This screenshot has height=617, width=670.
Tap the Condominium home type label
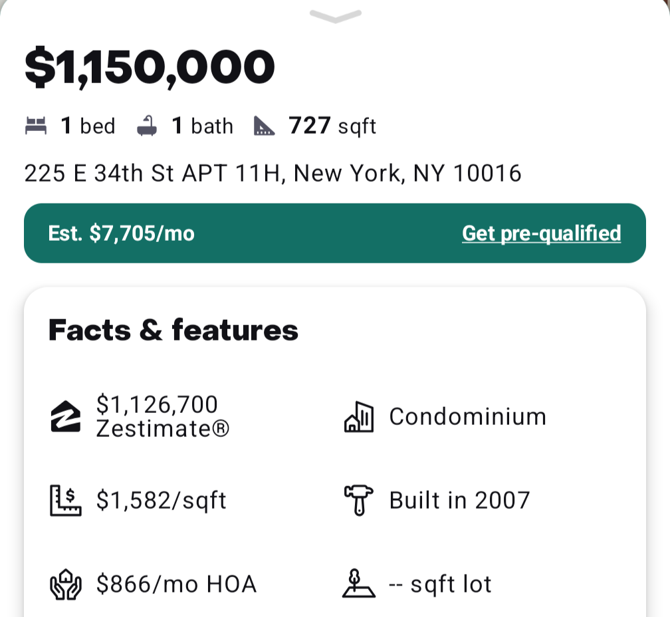click(x=468, y=417)
